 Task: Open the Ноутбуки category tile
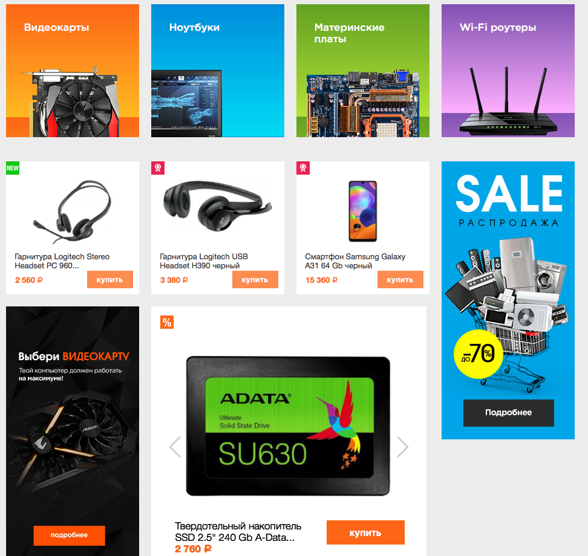coord(218,71)
